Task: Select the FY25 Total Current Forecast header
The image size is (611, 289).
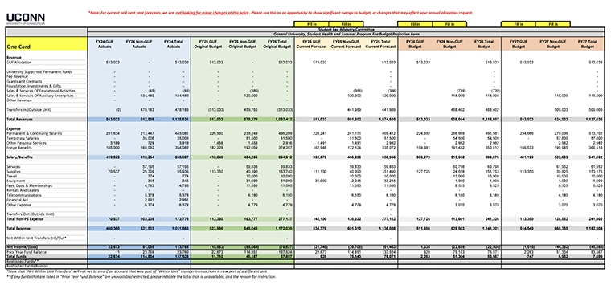Action: click(x=380, y=43)
